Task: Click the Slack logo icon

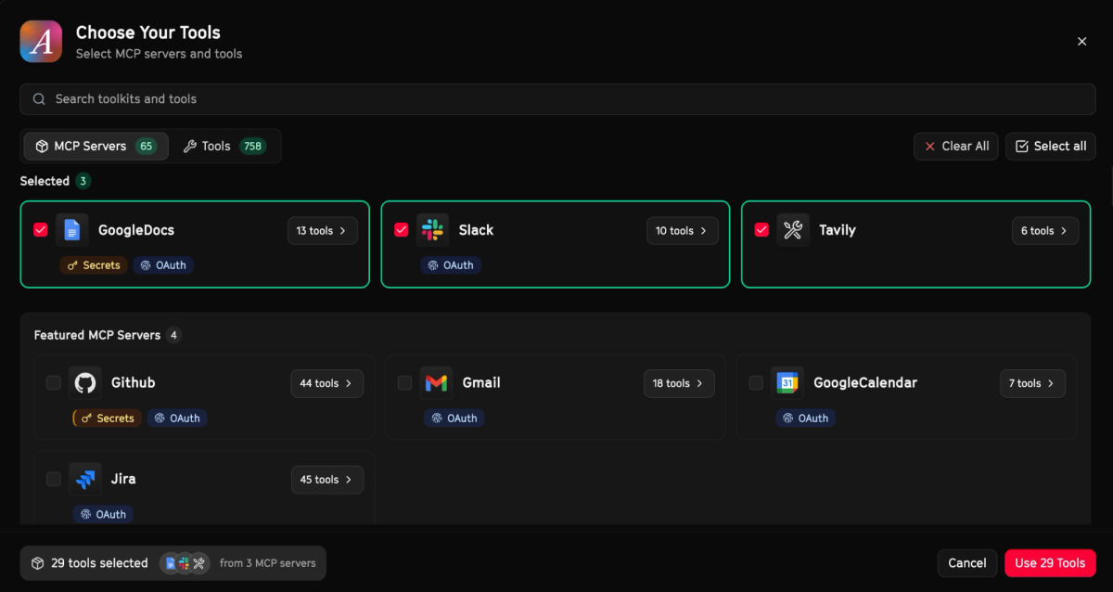Action: point(432,230)
